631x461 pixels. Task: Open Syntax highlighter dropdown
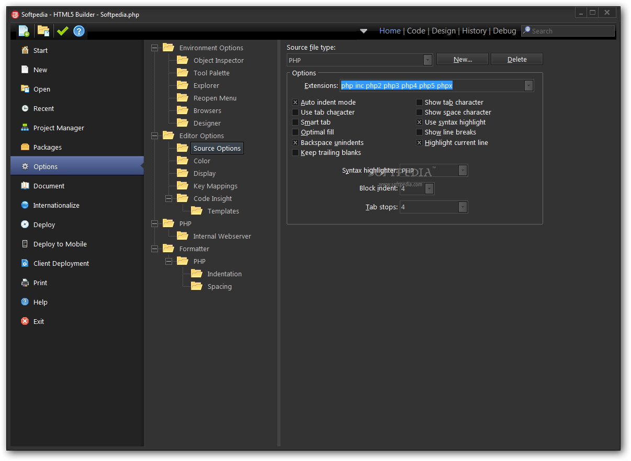click(463, 171)
